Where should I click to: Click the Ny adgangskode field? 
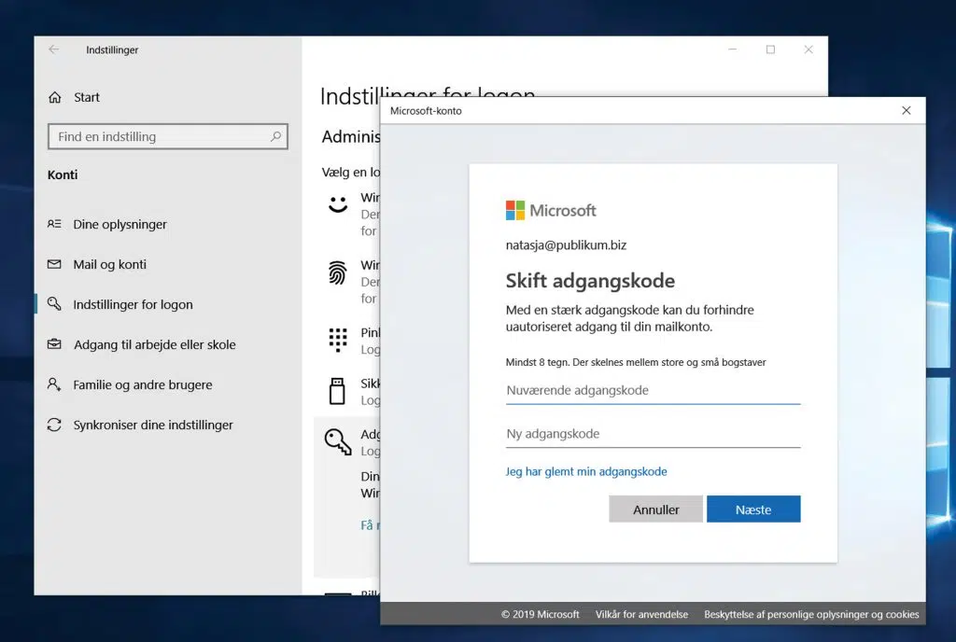653,434
